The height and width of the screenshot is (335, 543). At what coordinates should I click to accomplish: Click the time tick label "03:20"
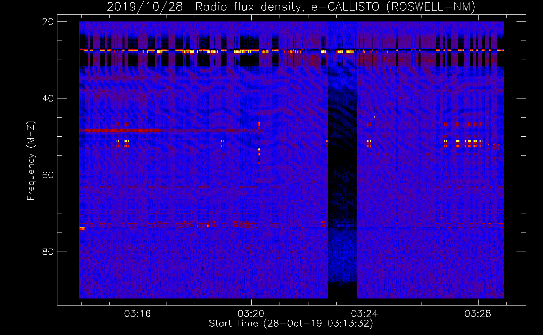[x=251, y=314]
